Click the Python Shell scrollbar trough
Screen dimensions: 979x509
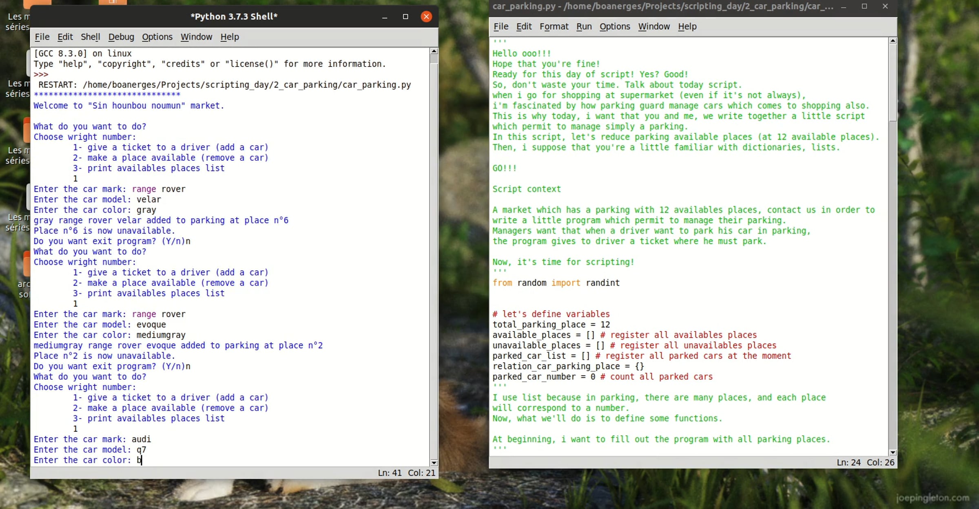point(434,261)
